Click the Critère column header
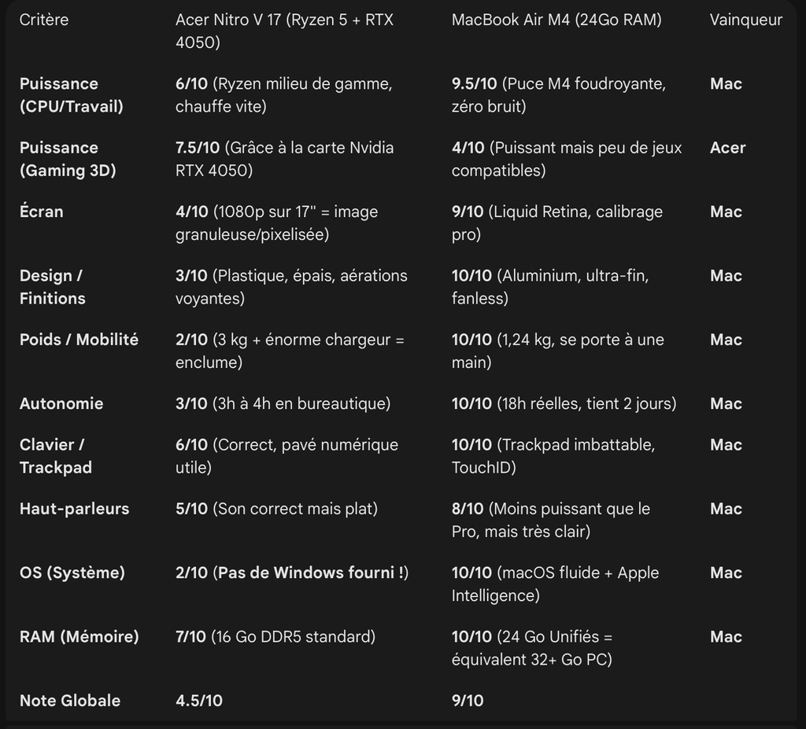 (44, 20)
